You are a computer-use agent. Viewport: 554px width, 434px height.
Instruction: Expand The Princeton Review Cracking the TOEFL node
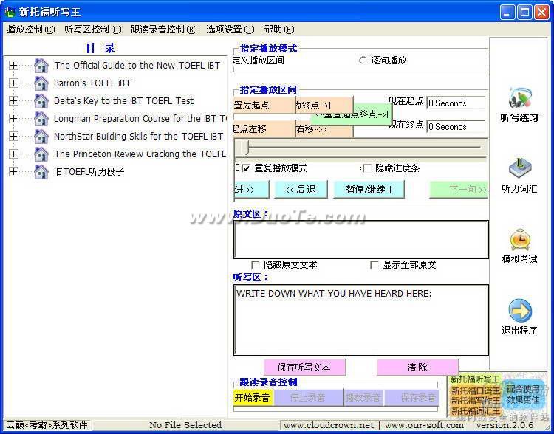click(13, 154)
